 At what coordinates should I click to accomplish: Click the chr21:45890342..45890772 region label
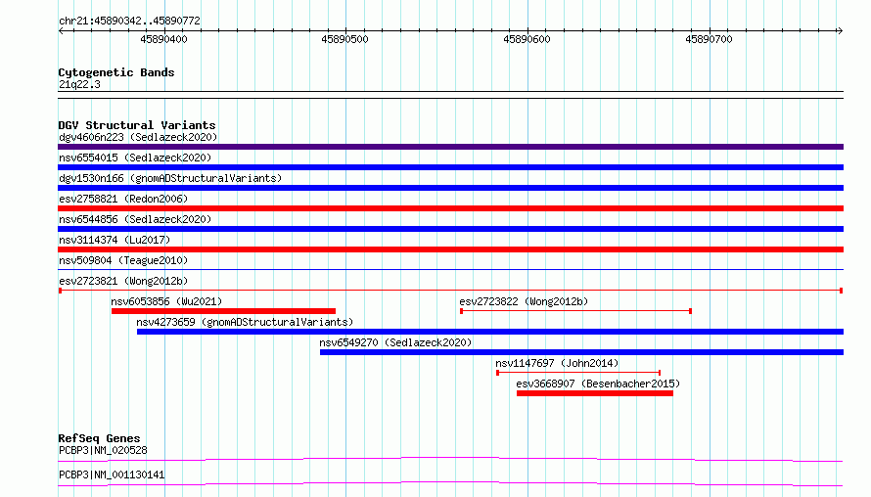point(129,21)
